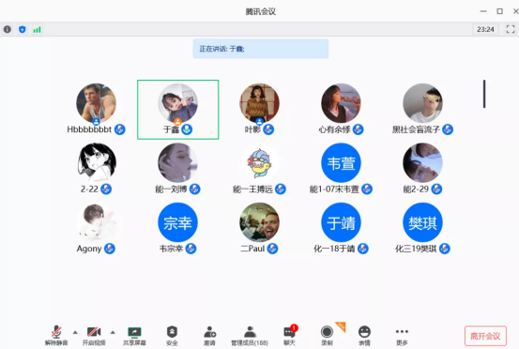Expand video options arrow beside camera
The width and height of the screenshot is (519, 349).
(113, 332)
